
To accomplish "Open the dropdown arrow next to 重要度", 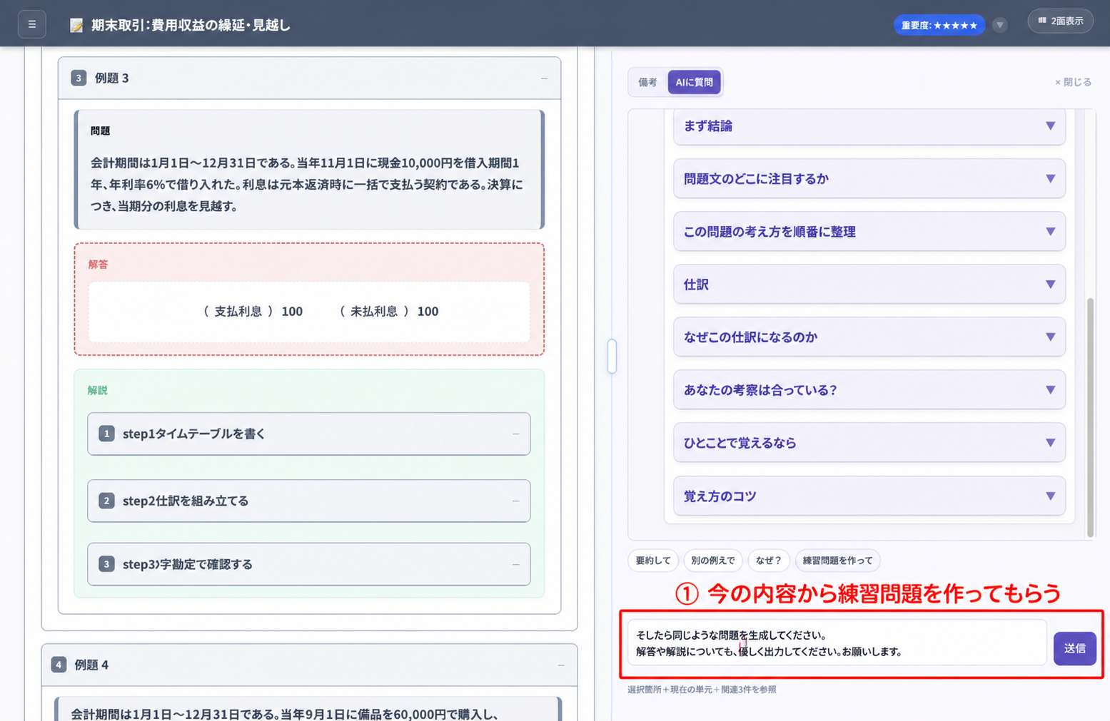I will click(x=1000, y=25).
